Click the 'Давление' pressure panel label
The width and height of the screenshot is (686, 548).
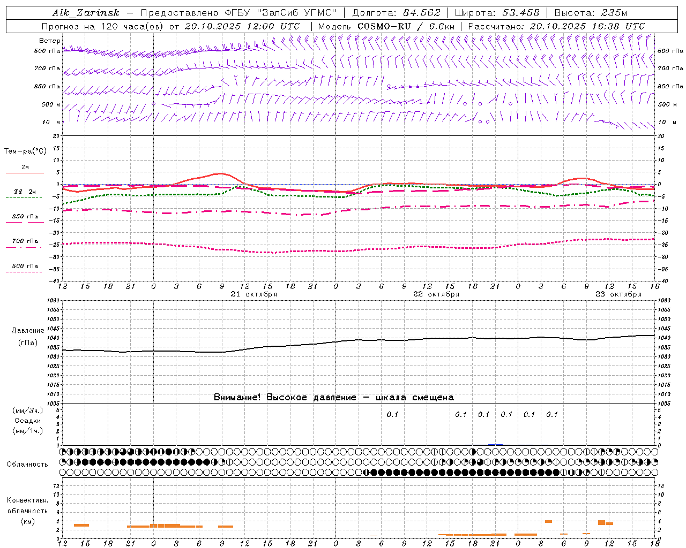tap(28, 331)
